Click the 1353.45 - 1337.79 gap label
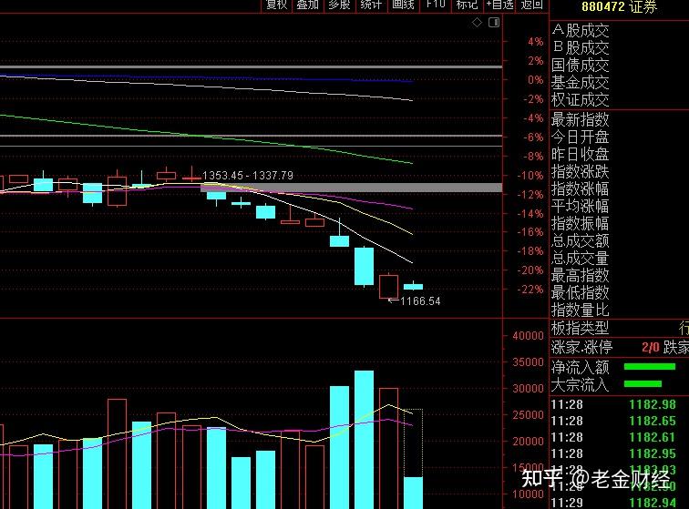The image size is (689, 509). coord(247,176)
